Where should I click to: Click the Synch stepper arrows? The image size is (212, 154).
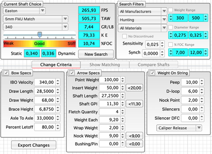tap(162, 53)
